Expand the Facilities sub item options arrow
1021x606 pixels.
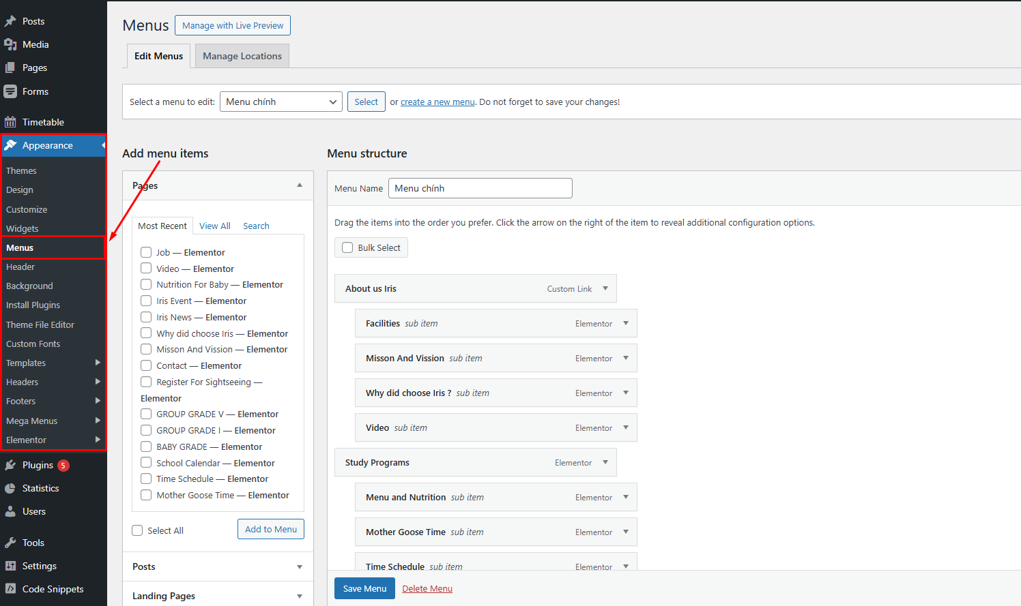[626, 323]
